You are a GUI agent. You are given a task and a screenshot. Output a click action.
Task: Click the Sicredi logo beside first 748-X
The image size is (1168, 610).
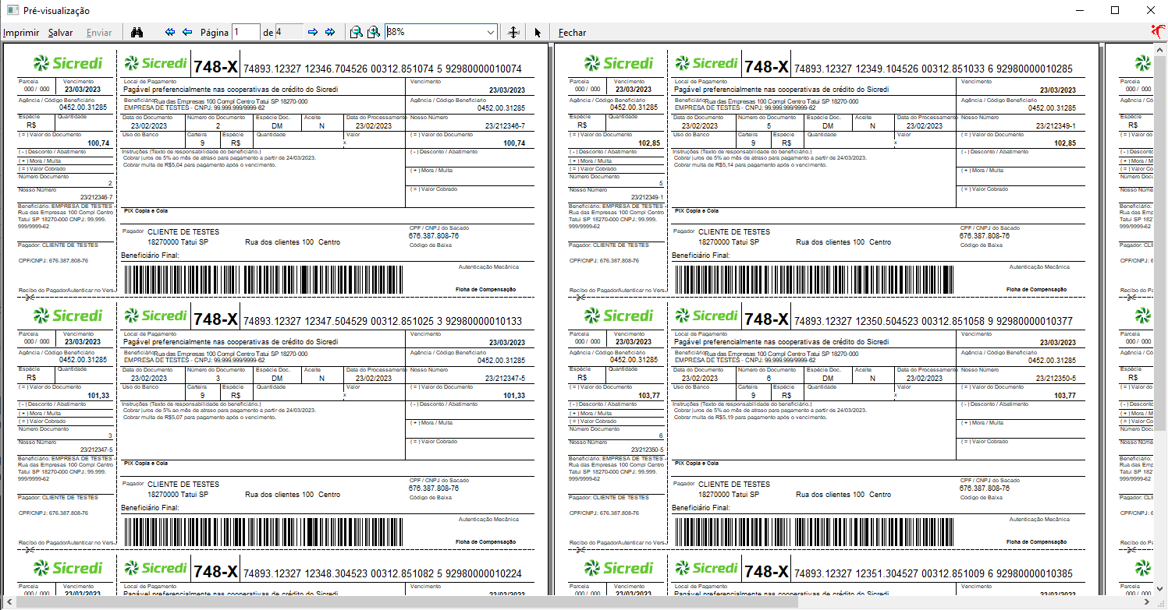pos(156,63)
